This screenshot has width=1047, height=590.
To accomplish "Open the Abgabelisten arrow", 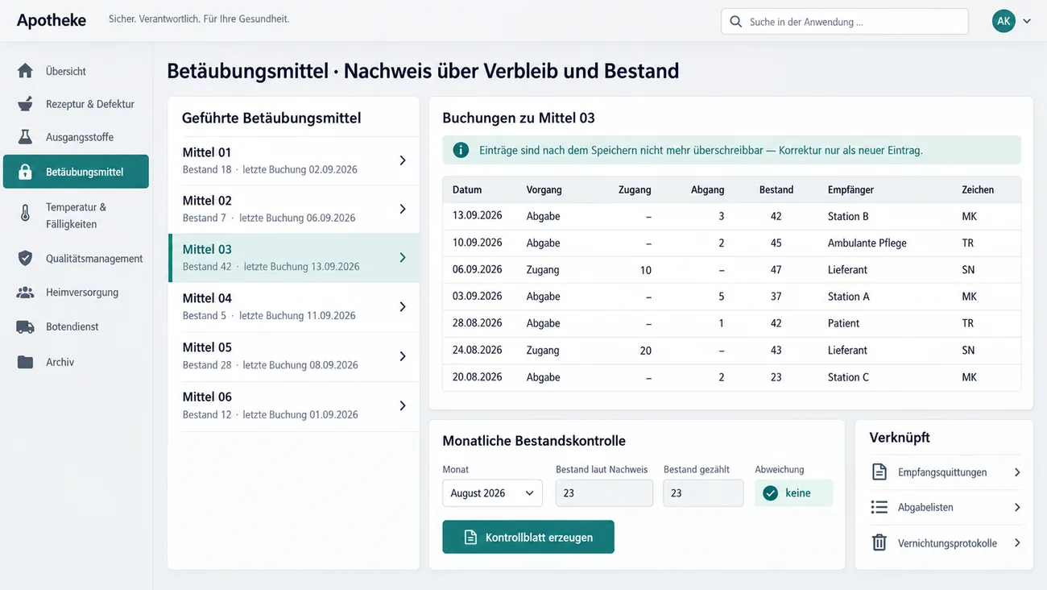I will click(x=1017, y=507).
